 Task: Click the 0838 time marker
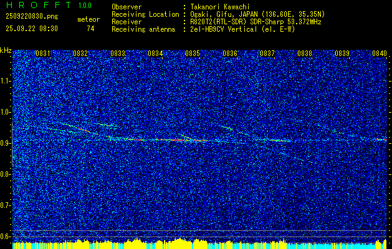tap(305, 54)
